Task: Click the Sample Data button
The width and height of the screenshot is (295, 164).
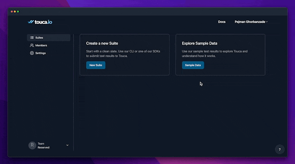Action: click(x=193, y=65)
